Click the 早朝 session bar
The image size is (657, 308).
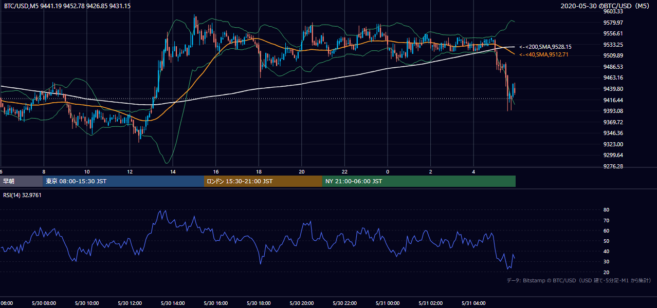coord(22,181)
